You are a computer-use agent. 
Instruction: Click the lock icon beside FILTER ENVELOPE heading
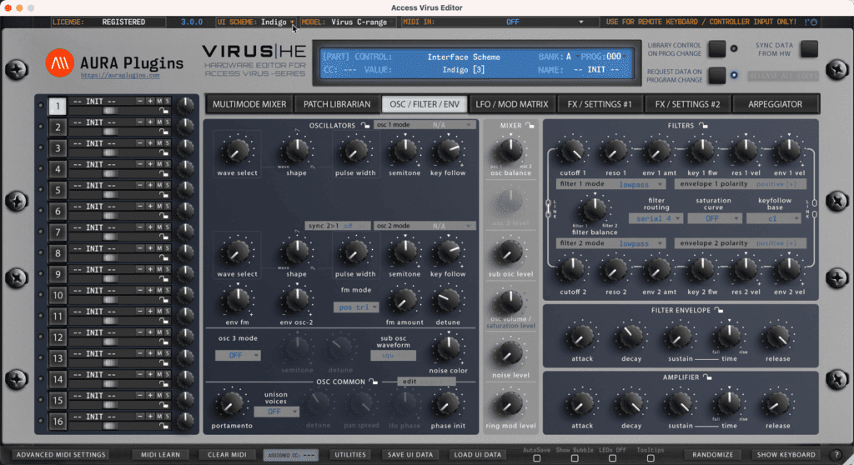coord(719,310)
